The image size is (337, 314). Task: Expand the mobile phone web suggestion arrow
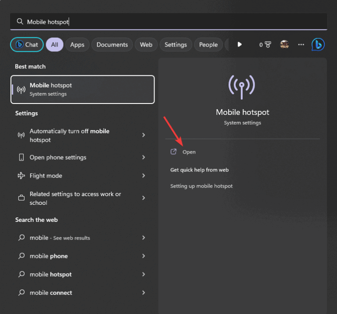[x=143, y=256]
